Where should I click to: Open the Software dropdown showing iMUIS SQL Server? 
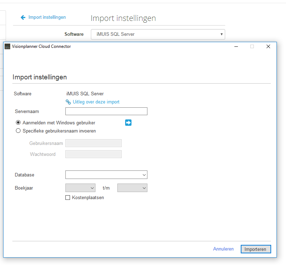click(158, 34)
